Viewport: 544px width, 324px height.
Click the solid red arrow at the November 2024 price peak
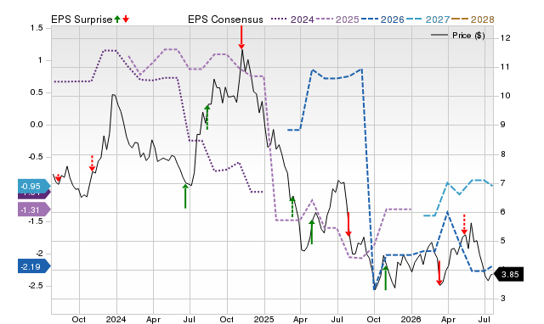coord(241,37)
